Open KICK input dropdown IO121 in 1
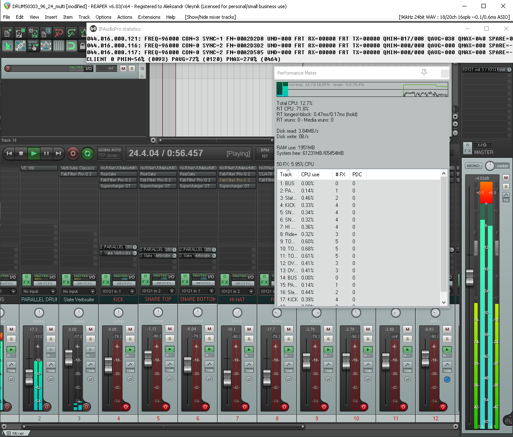 click(x=118, y=291)
